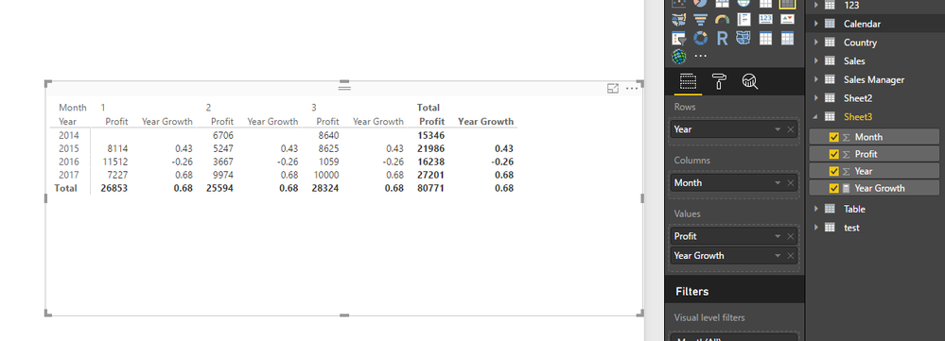Click the Sheet3 table name

point(858,117)
